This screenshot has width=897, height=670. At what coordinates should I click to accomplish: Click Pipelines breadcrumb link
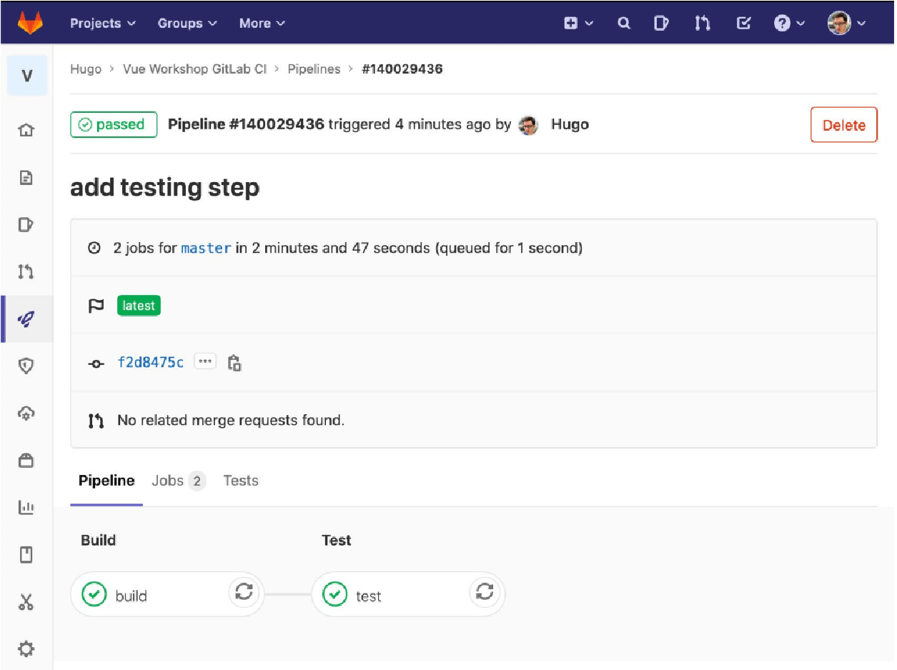(314, 69)
